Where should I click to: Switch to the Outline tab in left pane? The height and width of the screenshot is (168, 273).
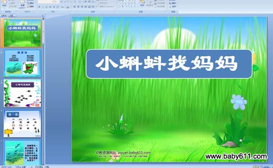(11, 15)
